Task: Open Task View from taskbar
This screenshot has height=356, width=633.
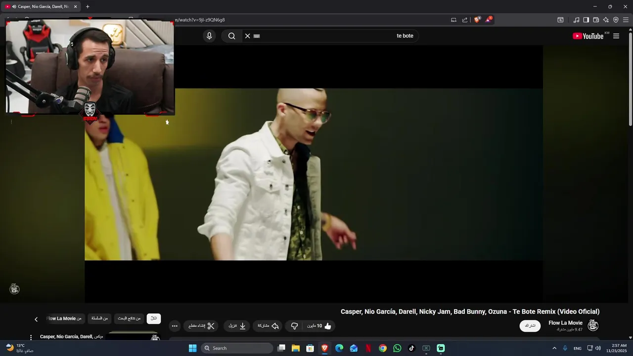Action: pos(281,348)
